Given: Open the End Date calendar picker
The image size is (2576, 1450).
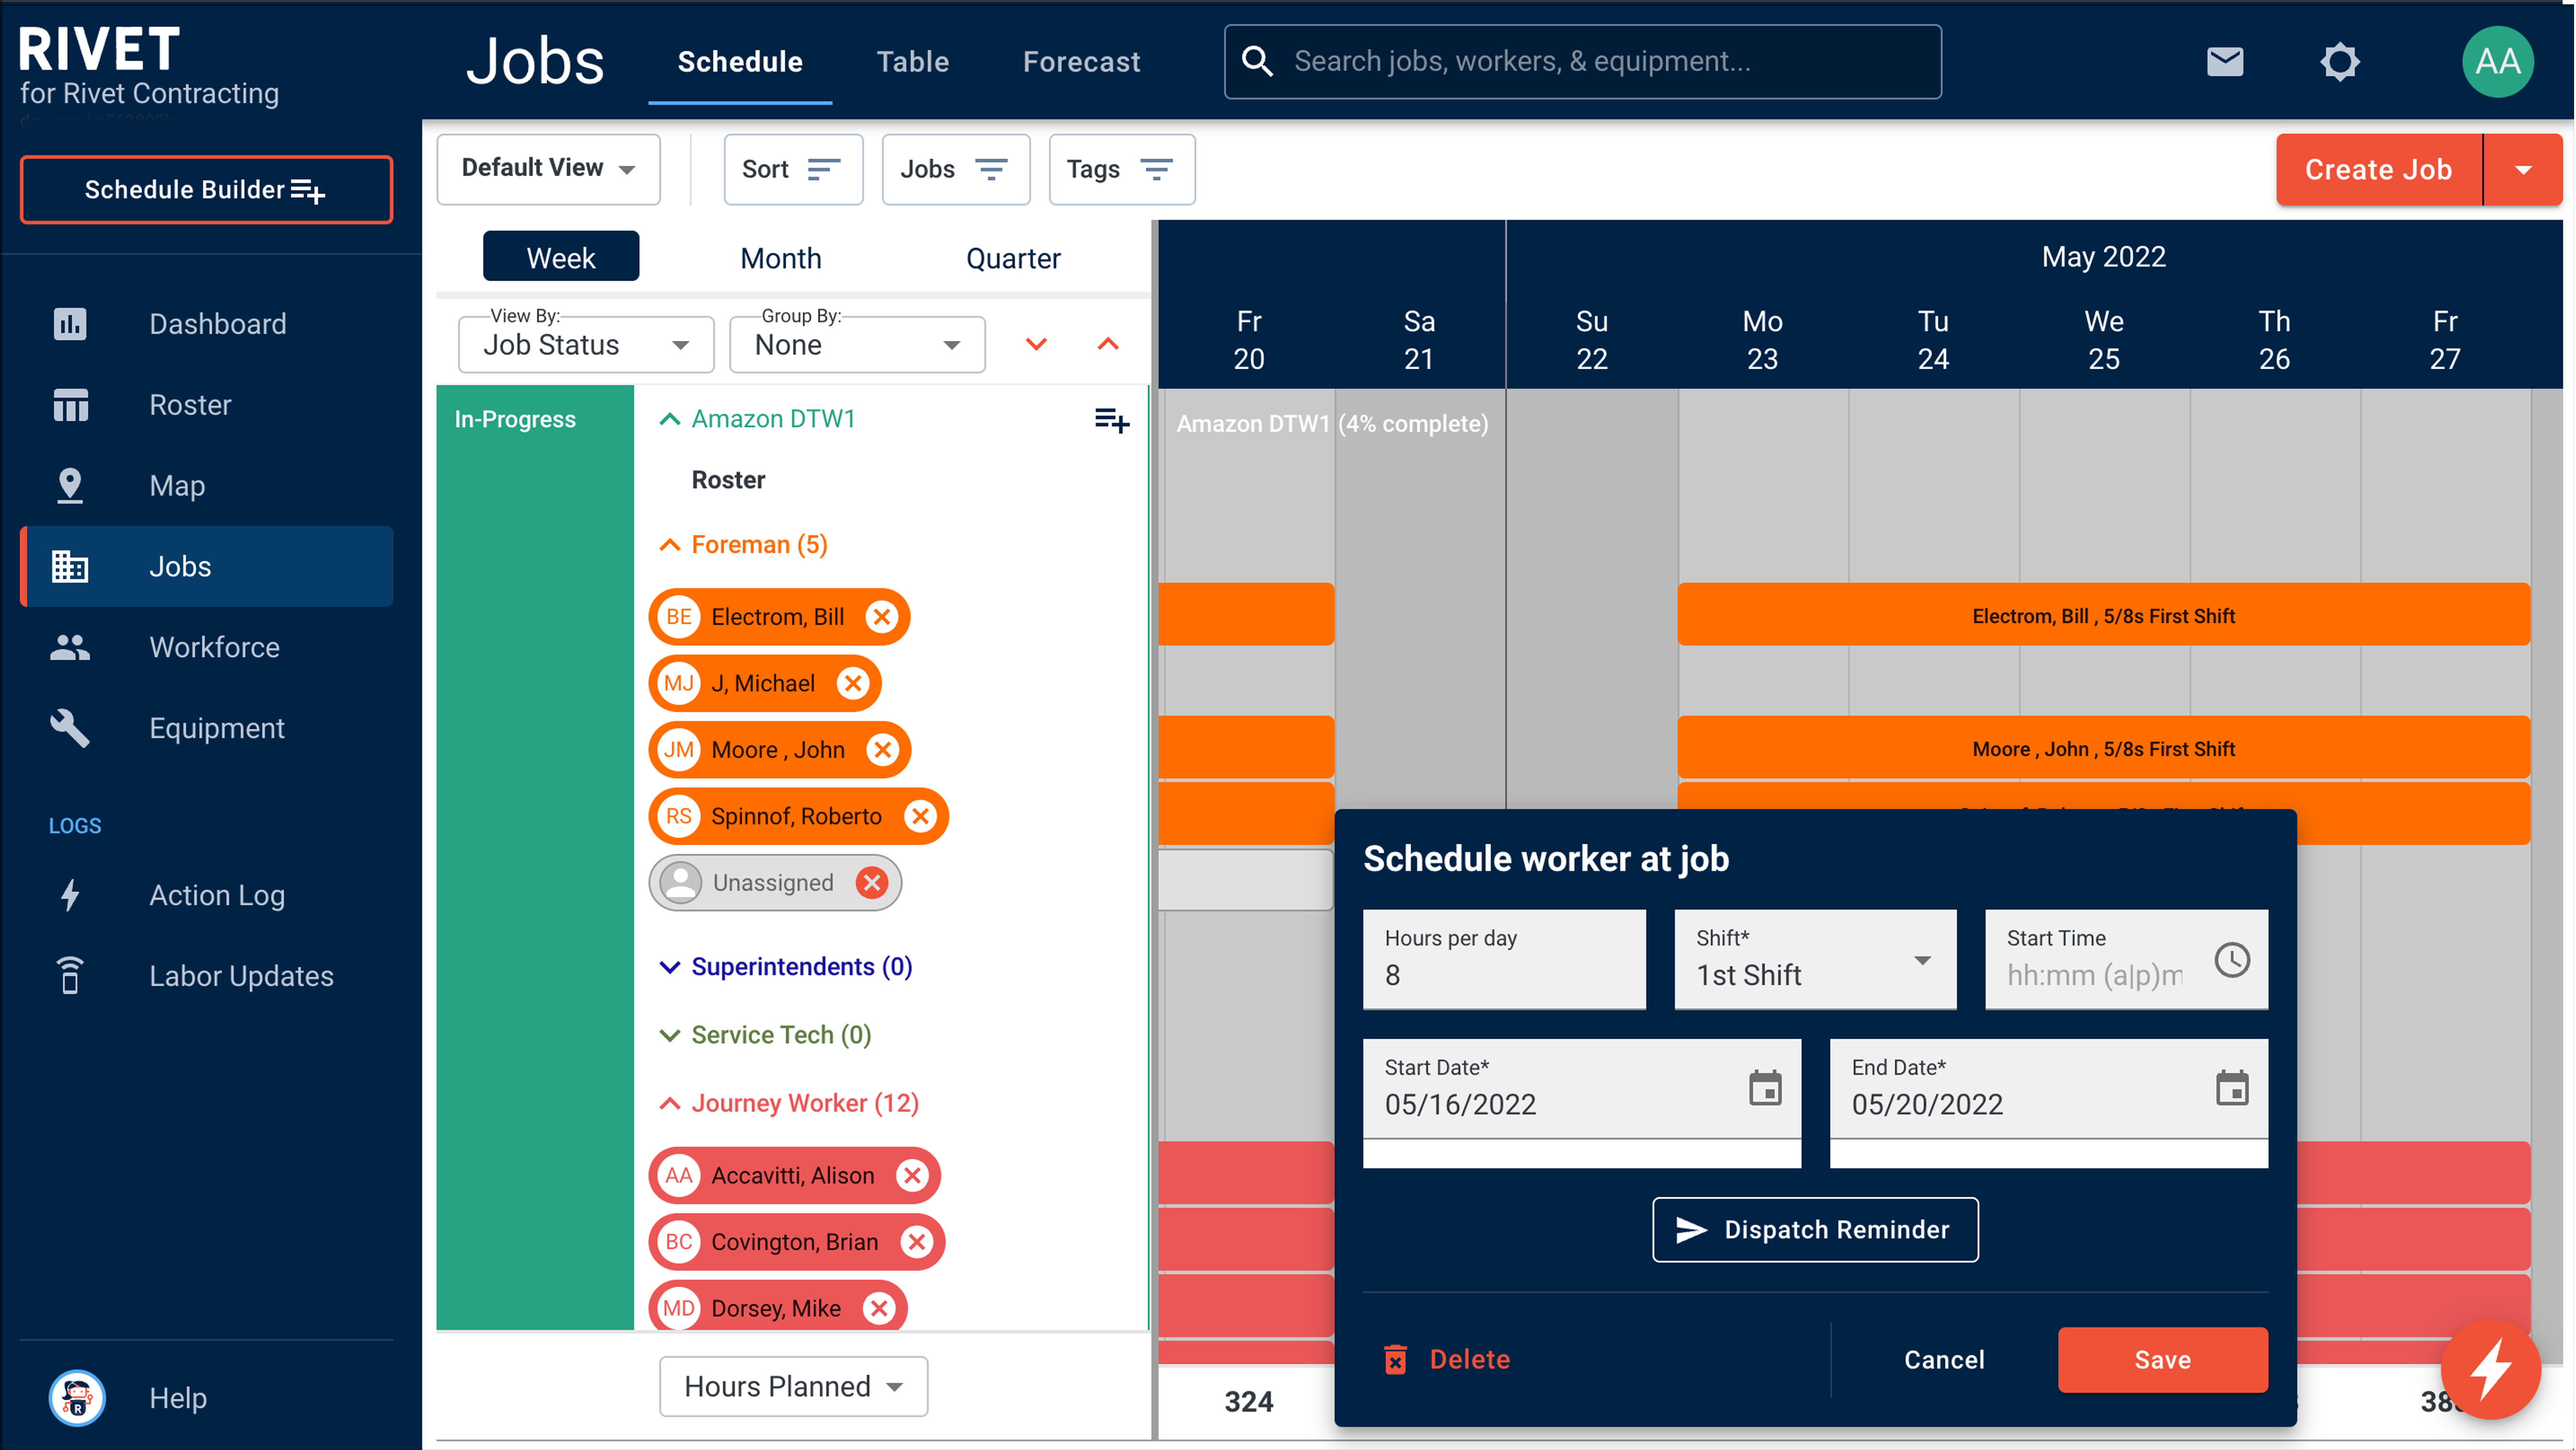Looking at the screenshot, I should click(x=2232, y=1089).
